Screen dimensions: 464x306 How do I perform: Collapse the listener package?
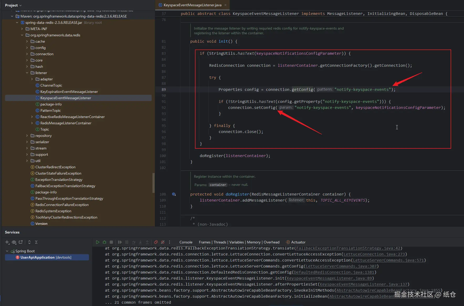tap(27, 73)
